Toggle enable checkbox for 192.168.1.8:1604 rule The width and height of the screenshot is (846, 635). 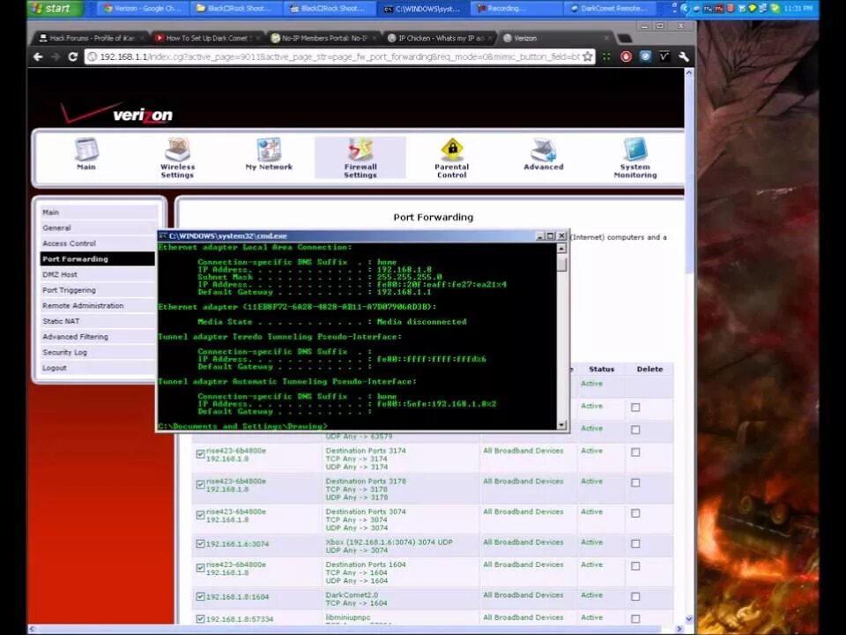200,597
